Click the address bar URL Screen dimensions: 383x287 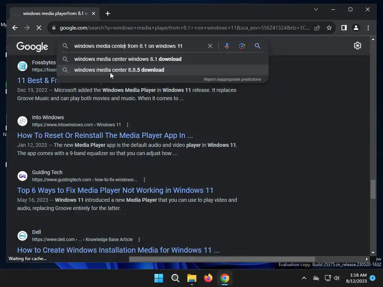point(185,28)
